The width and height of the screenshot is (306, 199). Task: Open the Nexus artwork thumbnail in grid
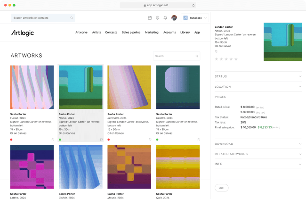(81, 87)
